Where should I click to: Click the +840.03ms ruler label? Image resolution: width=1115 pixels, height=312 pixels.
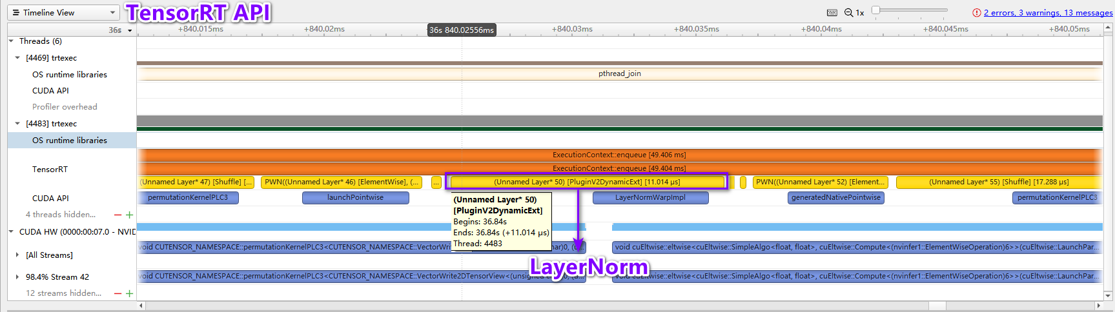(572, 29)
